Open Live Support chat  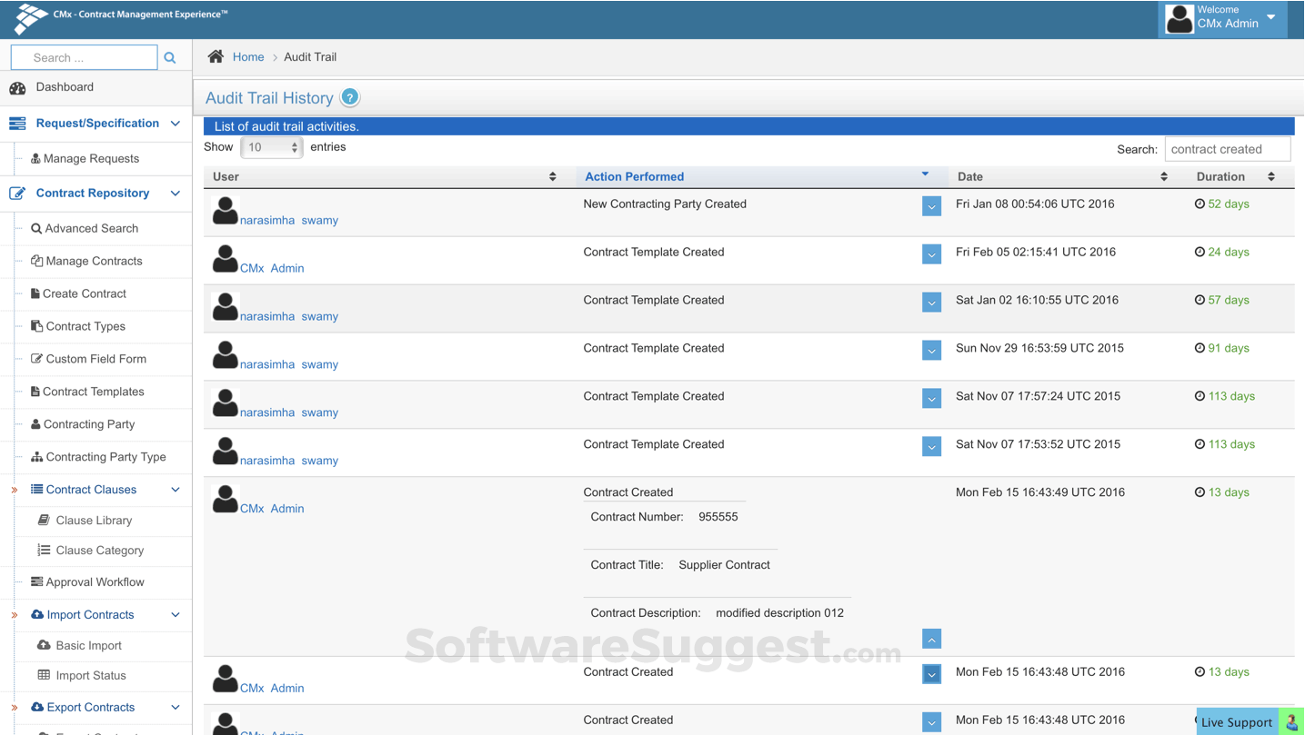coord(1237,721)
